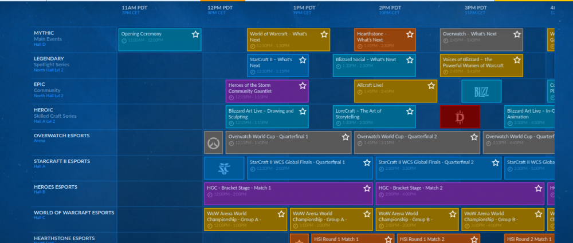Click clock icon on HGC Match 1 card

pos(210,194)
